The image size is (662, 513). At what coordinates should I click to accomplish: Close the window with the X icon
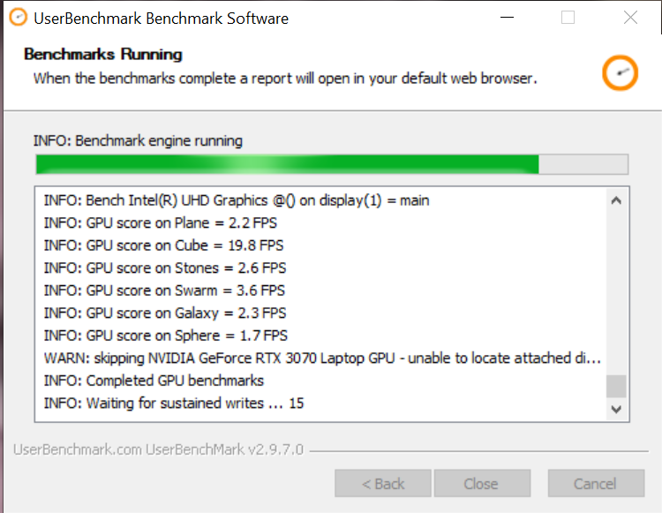tap(630, 18)
